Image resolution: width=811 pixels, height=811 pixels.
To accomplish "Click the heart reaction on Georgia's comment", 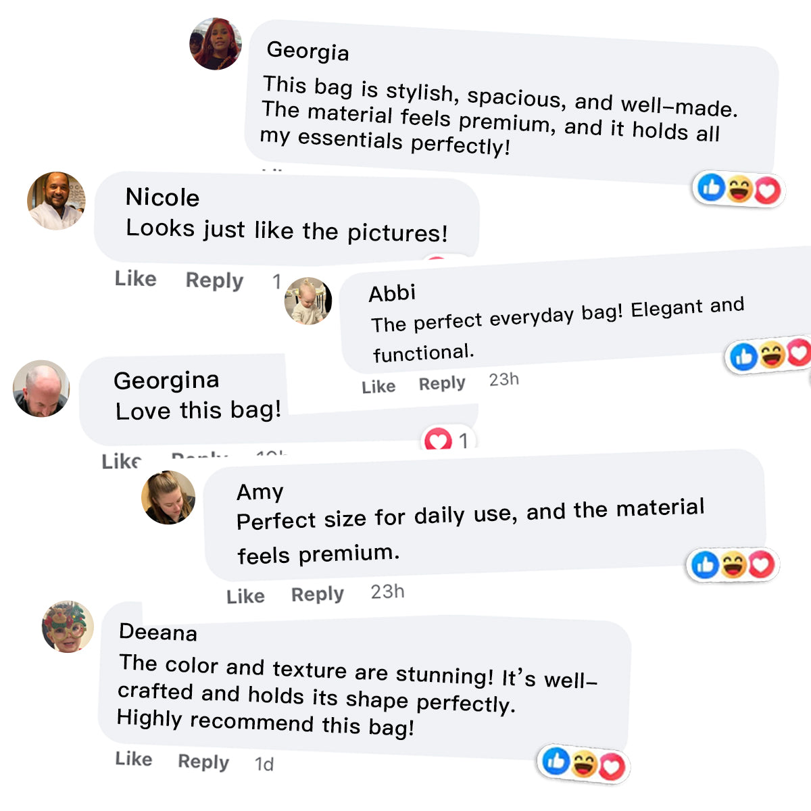I will pos(767,191).
